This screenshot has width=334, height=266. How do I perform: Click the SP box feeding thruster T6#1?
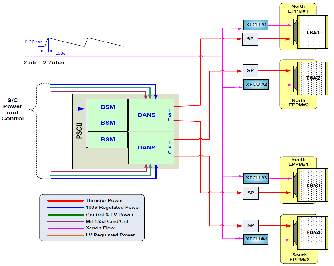click(250, 39)
